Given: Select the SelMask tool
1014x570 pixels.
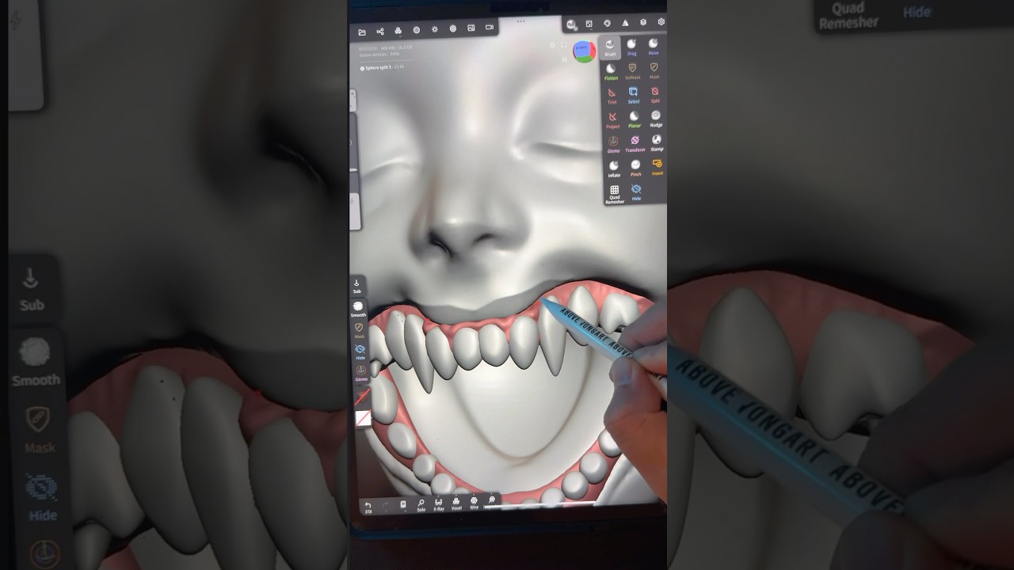Looking at the screenshot, I should (632, 71).
